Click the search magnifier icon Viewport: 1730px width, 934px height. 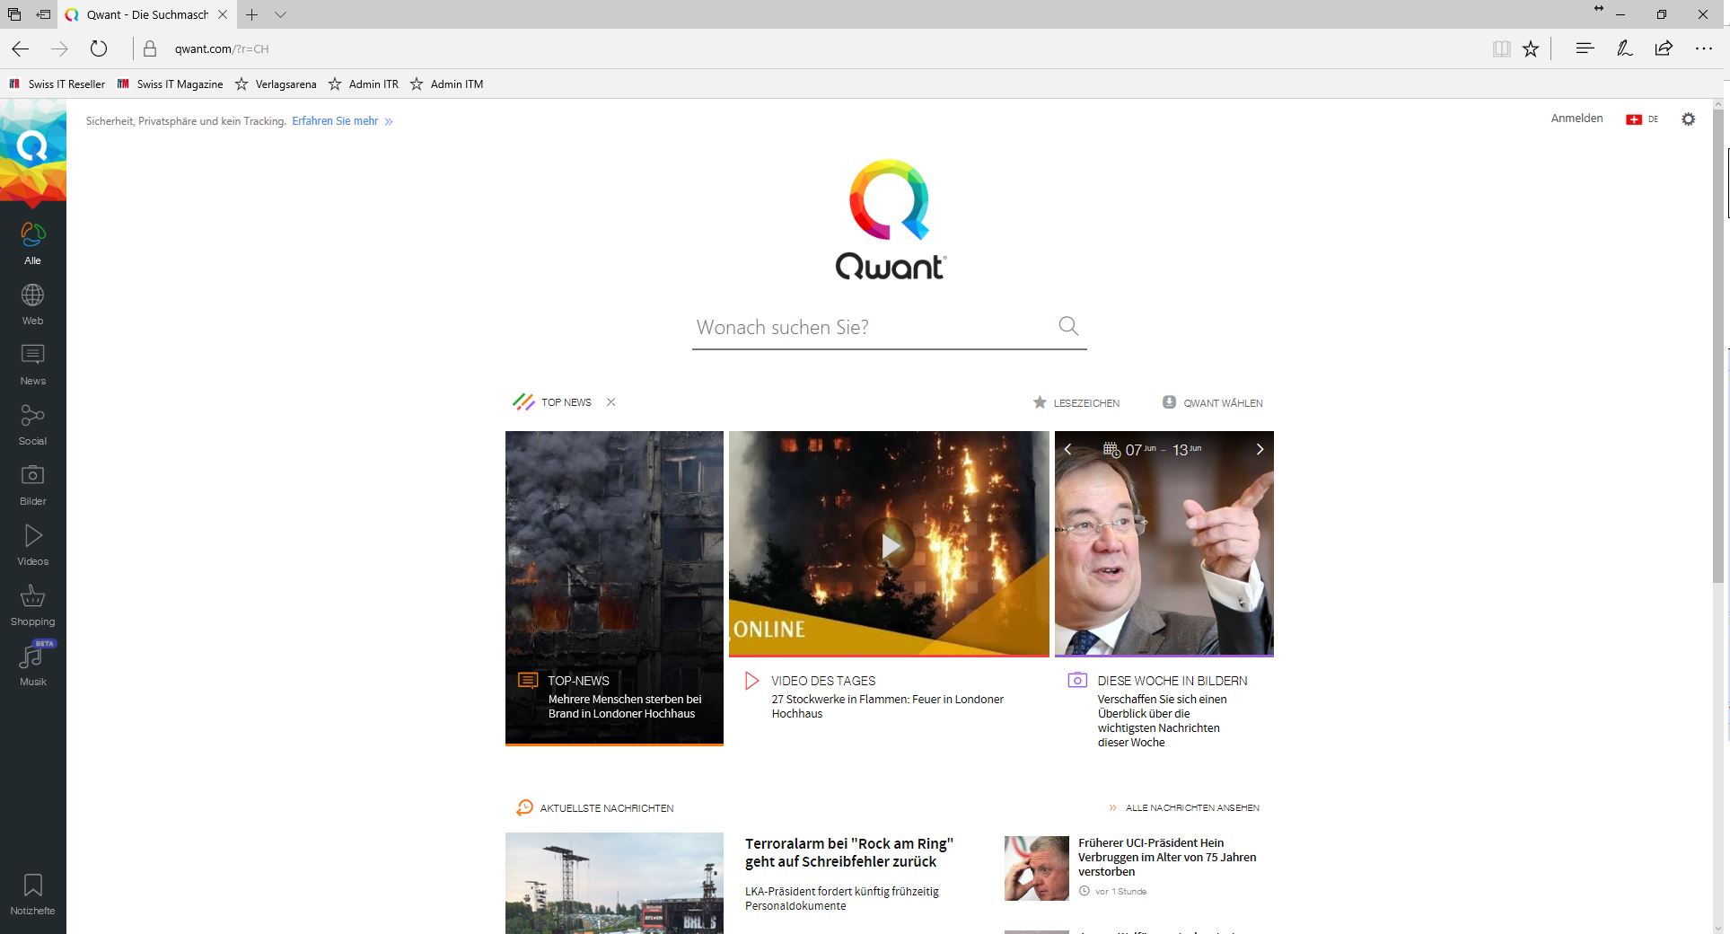[x=1067, y=326]
